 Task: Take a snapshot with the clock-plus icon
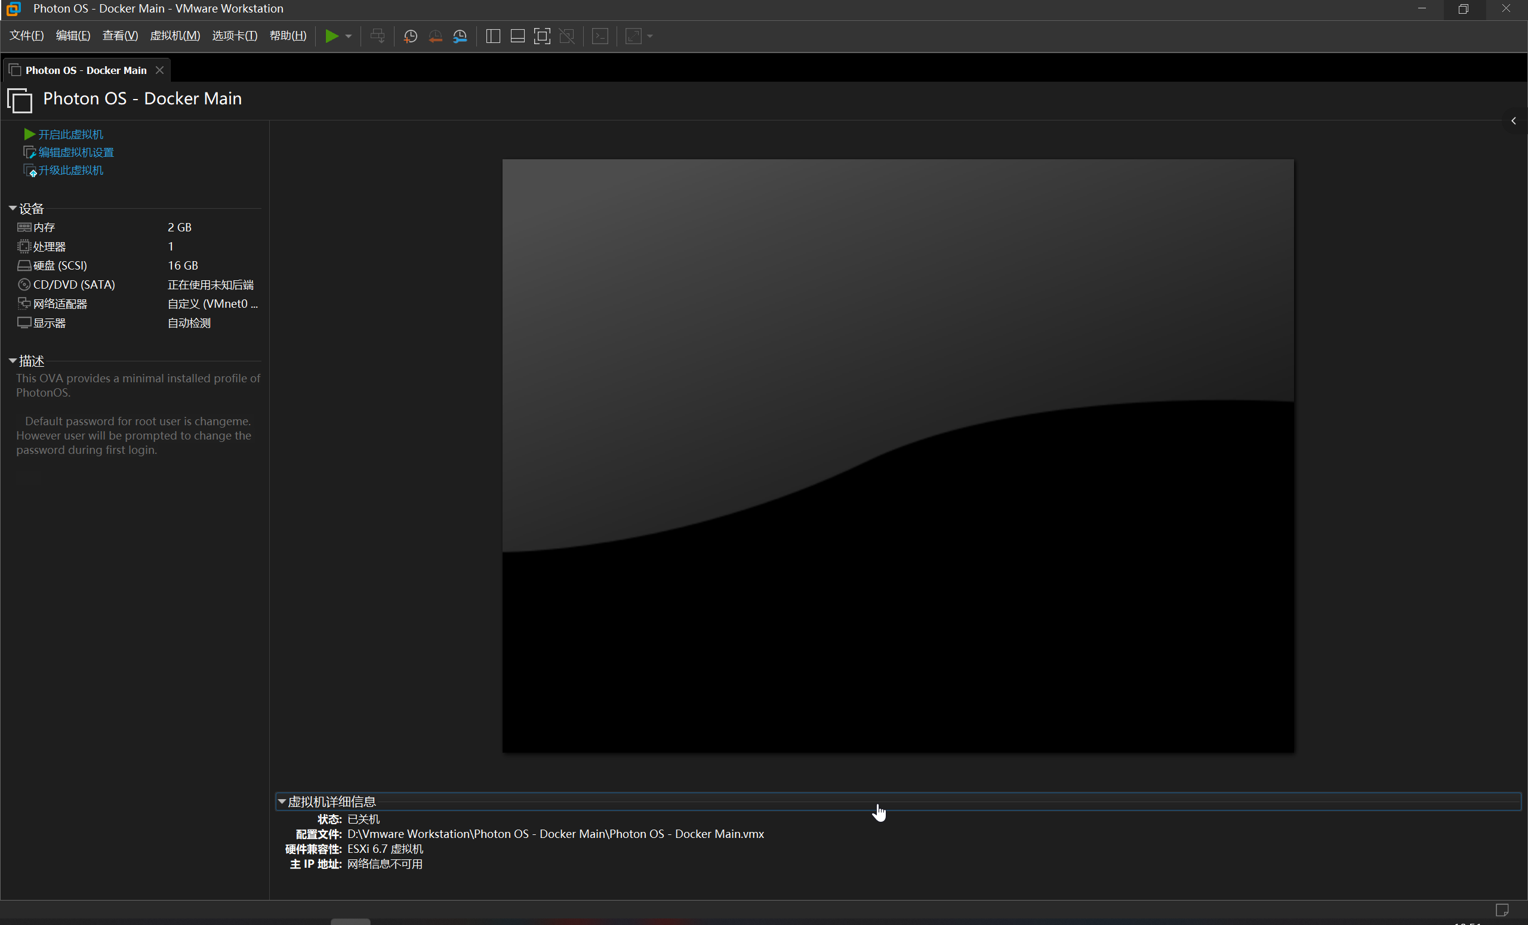pyautogui.click(x=410, y=36)
